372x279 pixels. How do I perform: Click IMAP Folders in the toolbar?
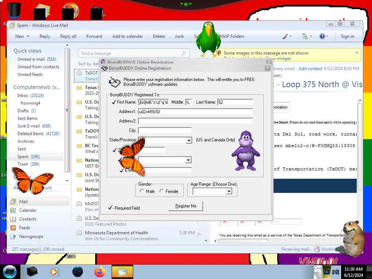231,36
